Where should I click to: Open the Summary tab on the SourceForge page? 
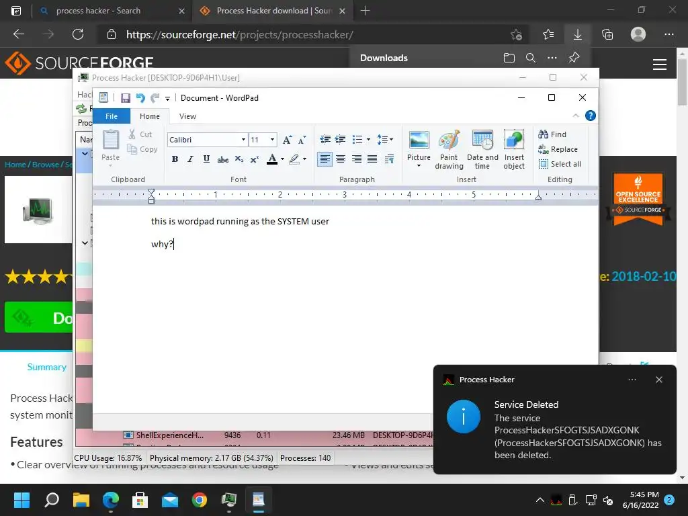coord(47,368)
